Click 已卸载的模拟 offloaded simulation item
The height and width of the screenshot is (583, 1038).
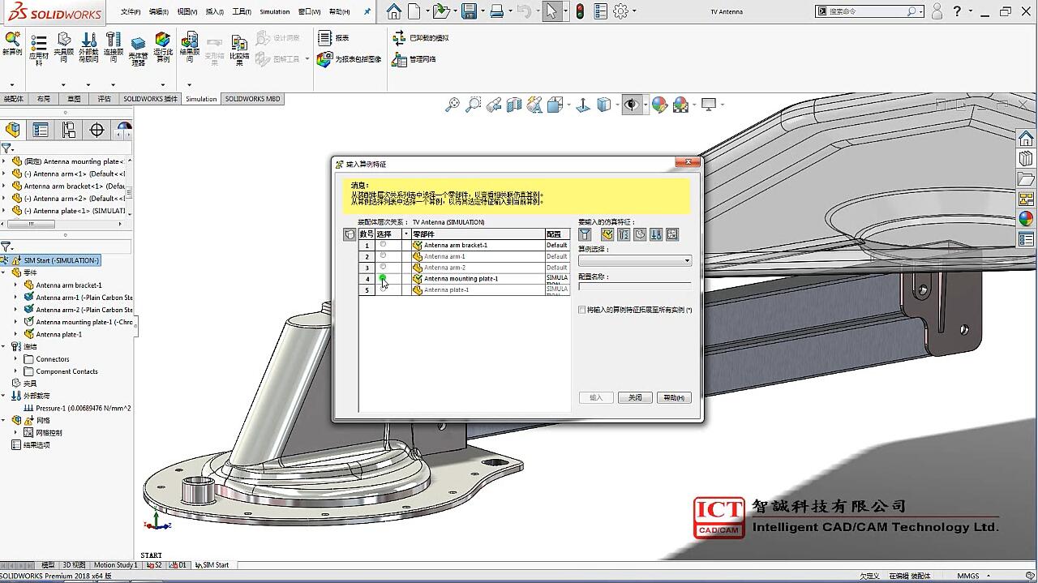click(x=420, y=38)
